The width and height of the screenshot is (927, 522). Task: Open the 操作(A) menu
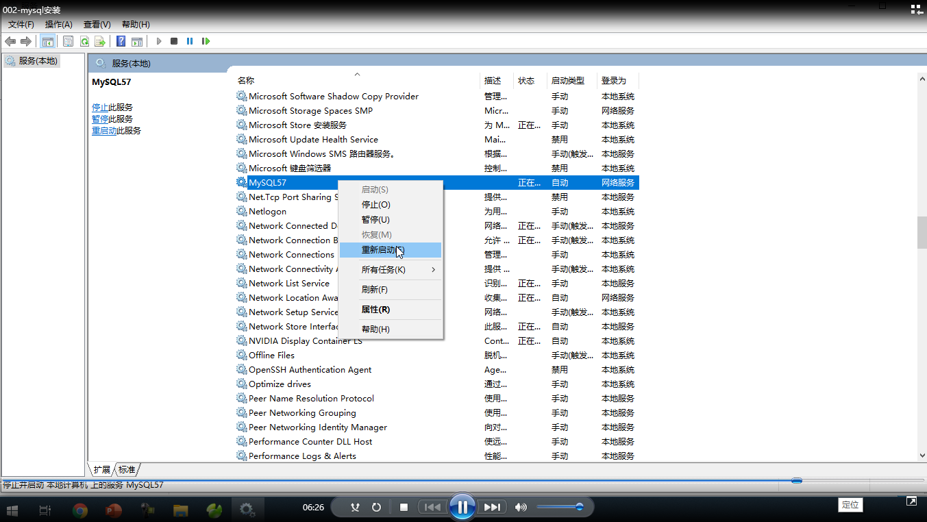pos(59,25)
